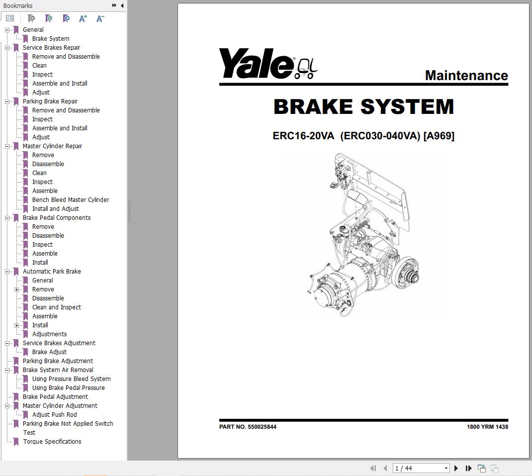Image resolution: width=532 pixels, height=476 pixels.
Task: Open Clean under Service Brakes Repair
Action: [39, 66]
